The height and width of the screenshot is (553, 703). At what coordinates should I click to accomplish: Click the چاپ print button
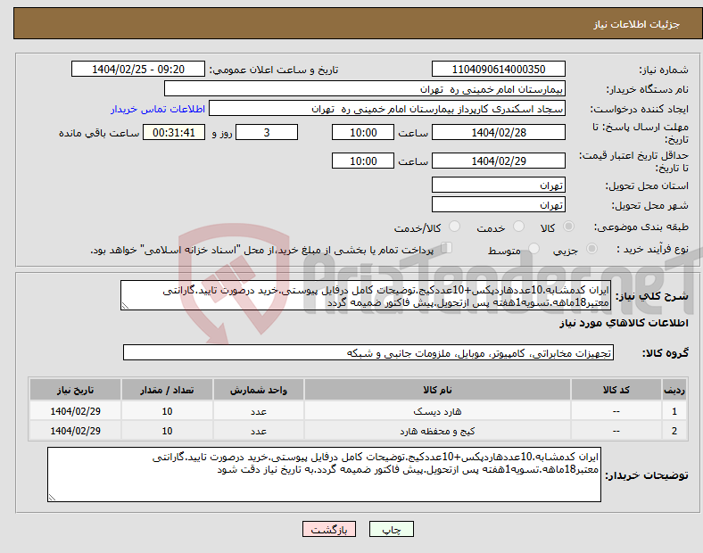coord(392,529)
